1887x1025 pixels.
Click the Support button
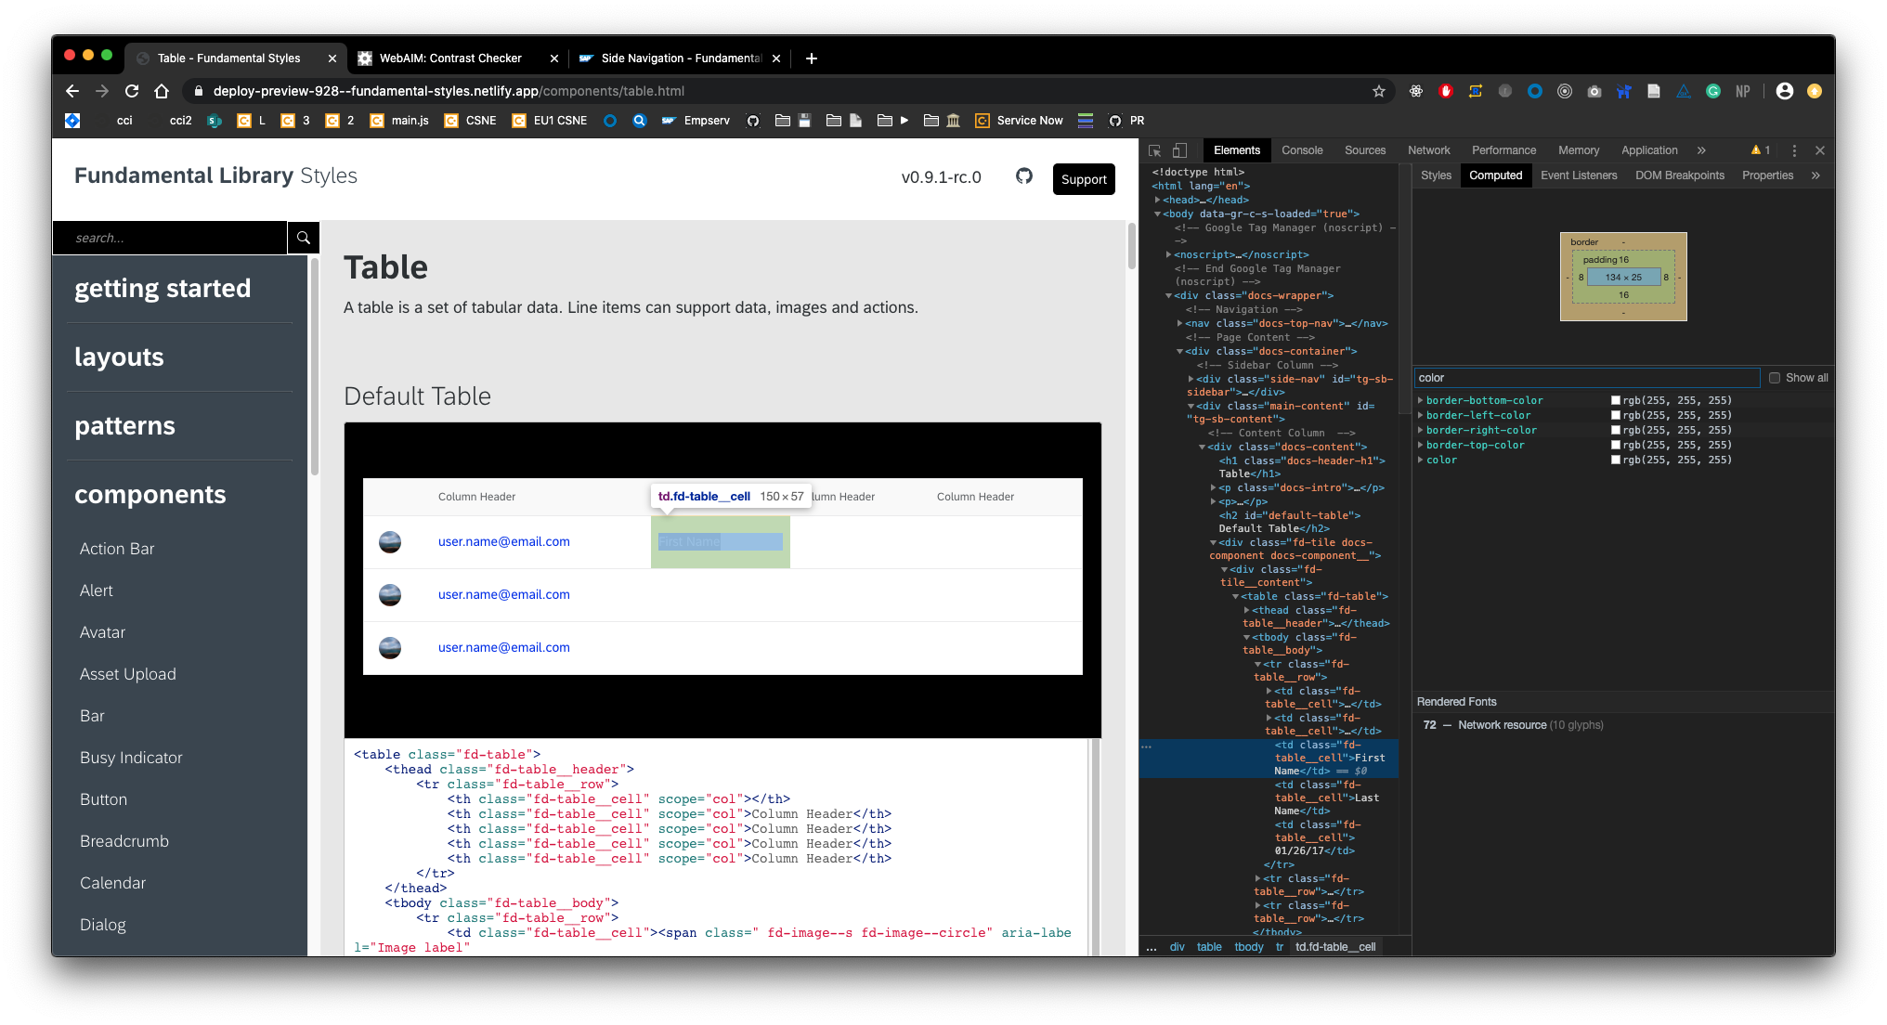tap(1084, 179)
